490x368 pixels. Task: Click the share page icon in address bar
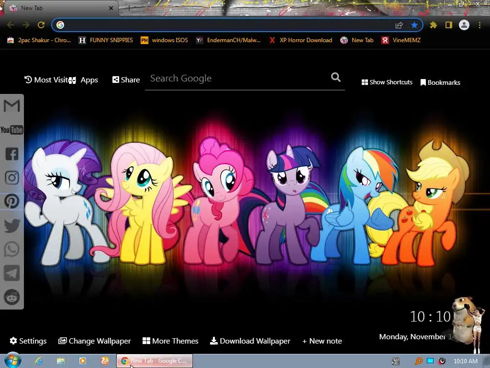click(x=399, y=25)
